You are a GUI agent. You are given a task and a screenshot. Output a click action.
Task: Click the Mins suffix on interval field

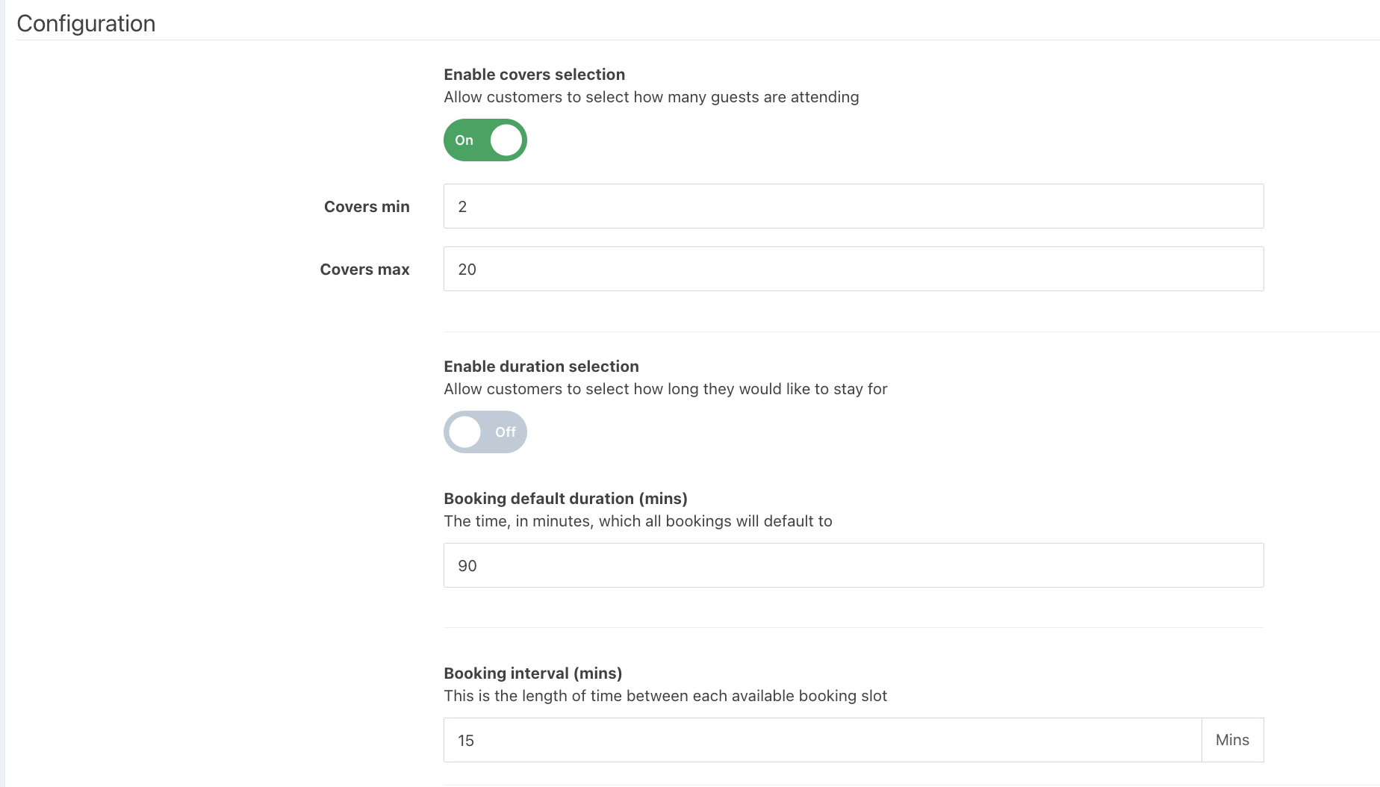pos(1232,740)
